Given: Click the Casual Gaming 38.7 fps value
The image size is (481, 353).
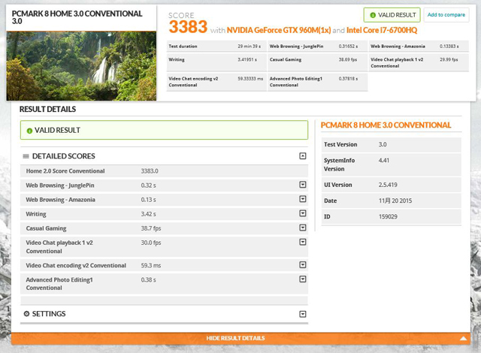Looking at the screenshot, I should [x=151, y=228].
